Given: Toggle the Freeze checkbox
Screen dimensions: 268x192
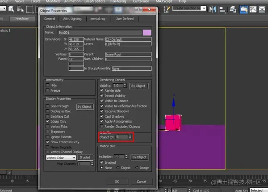Looking at the screenshot, I should 47,90.
